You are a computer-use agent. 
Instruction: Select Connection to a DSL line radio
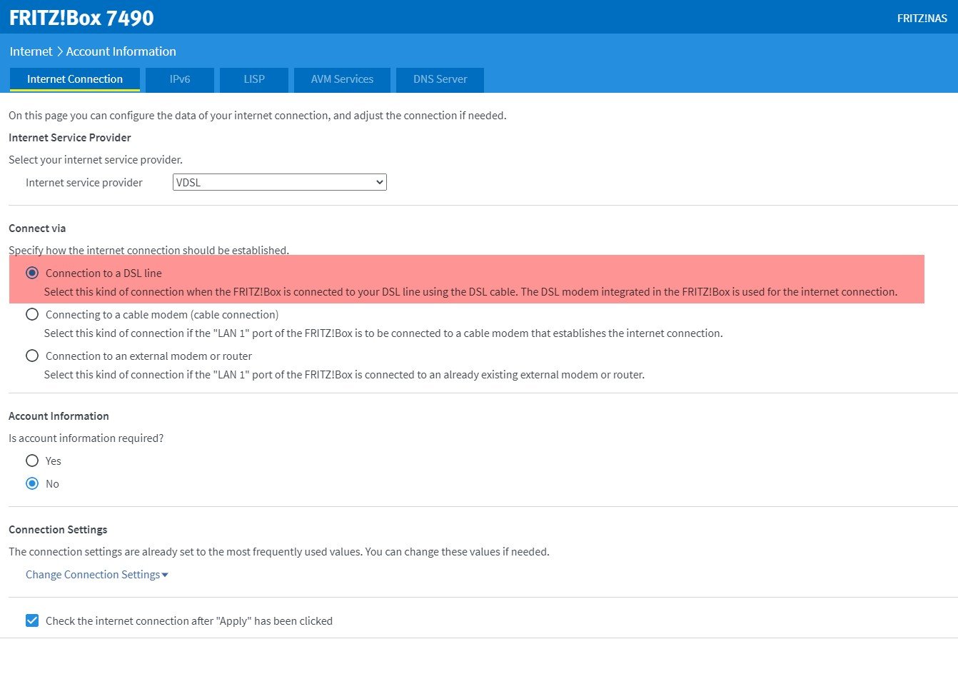coord(32,273)
